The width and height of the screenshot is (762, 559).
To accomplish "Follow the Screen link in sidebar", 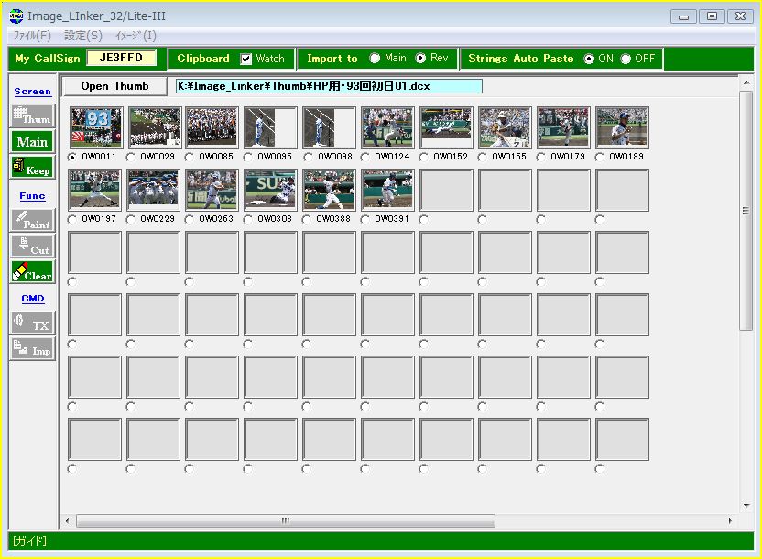I will click(32, 92).
